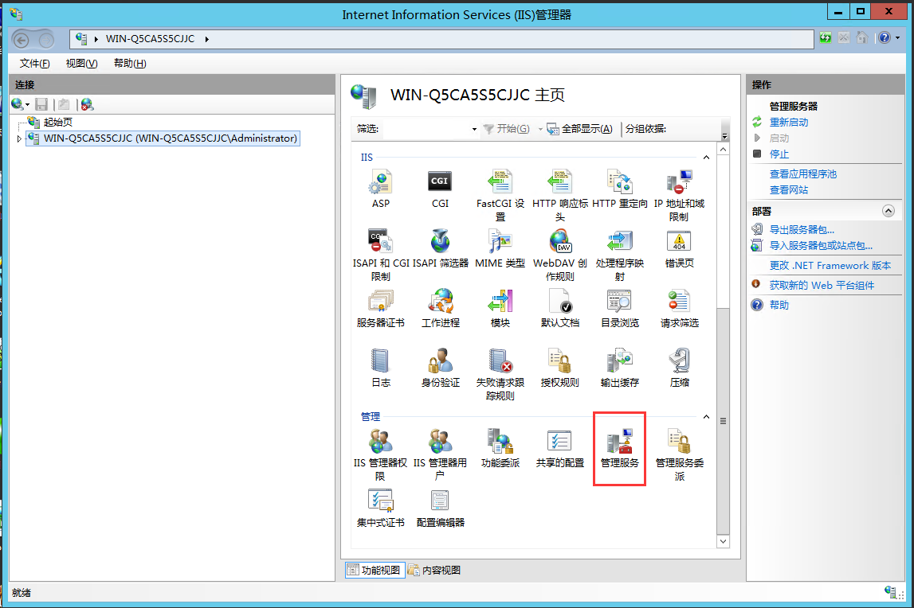Open 工作进程 feature
Image resolution: width=914 pixels, height=608 pixels.
(x=440, y=309)
